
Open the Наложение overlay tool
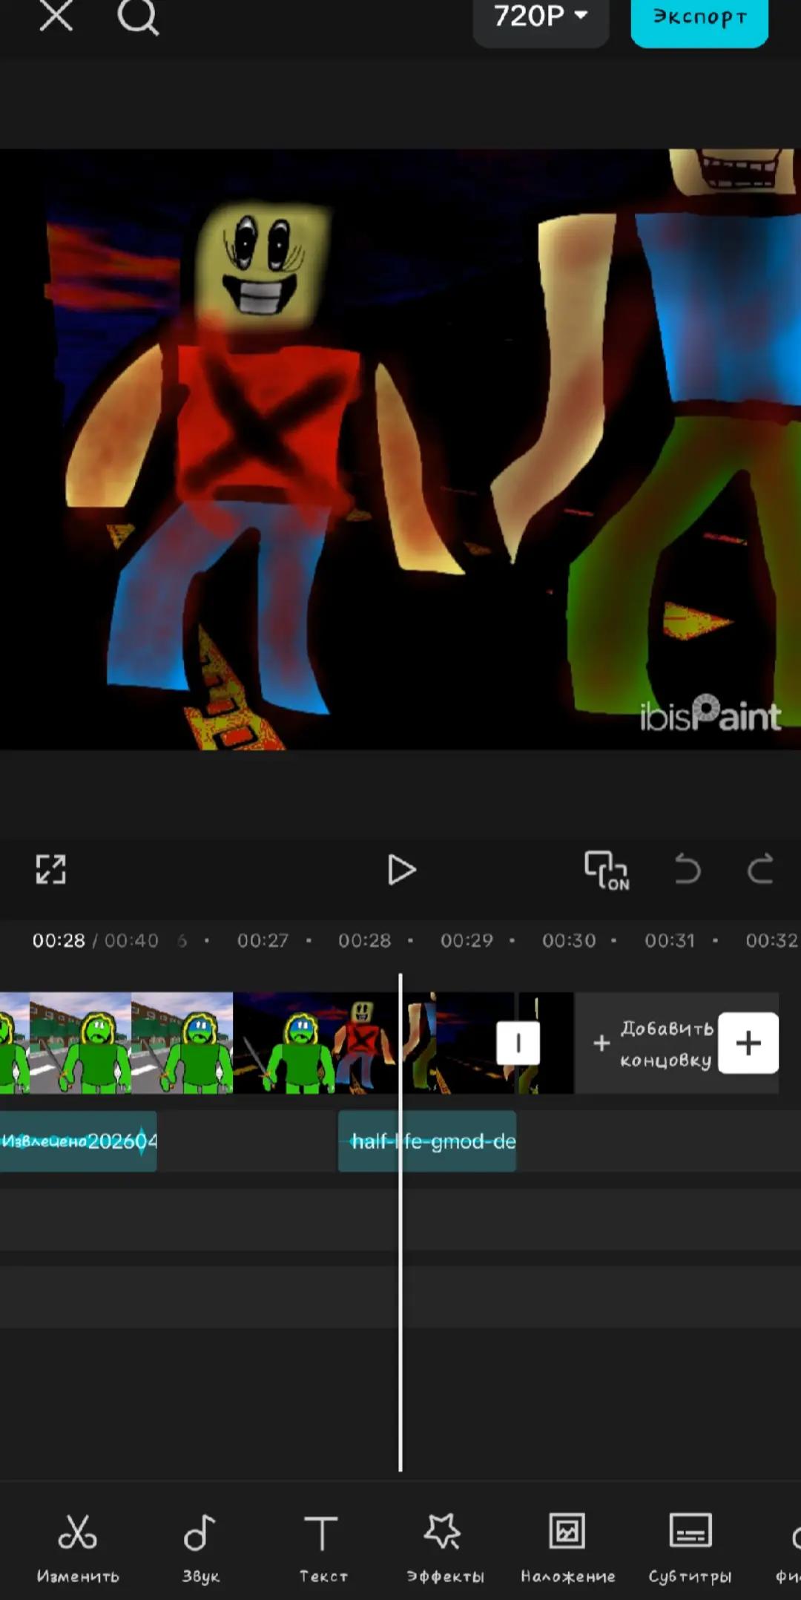pos(567,1549)
